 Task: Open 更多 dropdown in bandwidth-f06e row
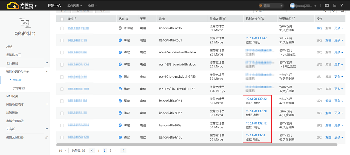[x=338, y=125]
